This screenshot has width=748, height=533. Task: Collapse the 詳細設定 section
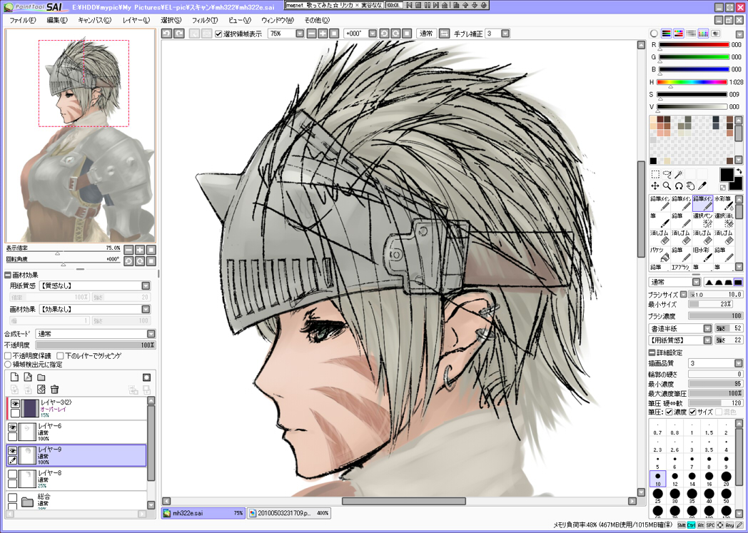click(652, 352)
